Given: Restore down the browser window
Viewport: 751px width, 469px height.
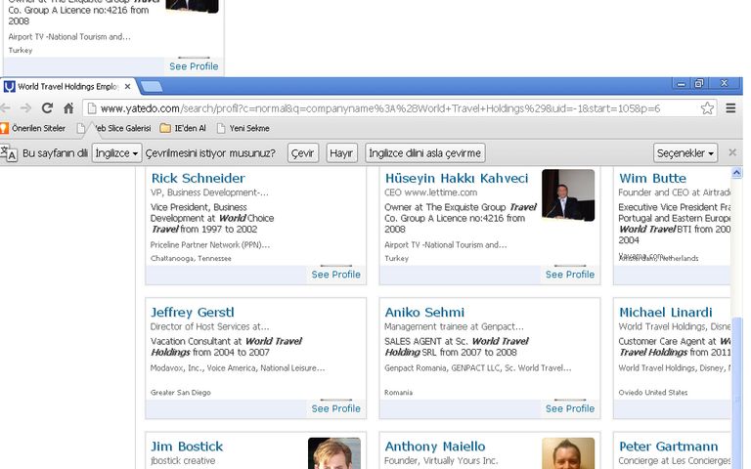Looking at the screenshot, I should pyautogui.click(x=699, y=84).
